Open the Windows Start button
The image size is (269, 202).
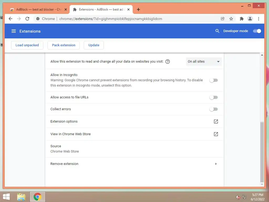click(6, 197)
